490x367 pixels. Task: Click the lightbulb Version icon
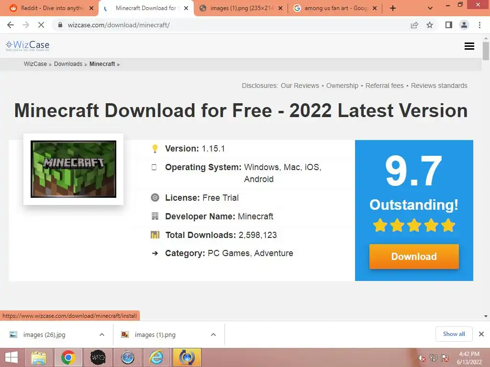tap(155, 149)
